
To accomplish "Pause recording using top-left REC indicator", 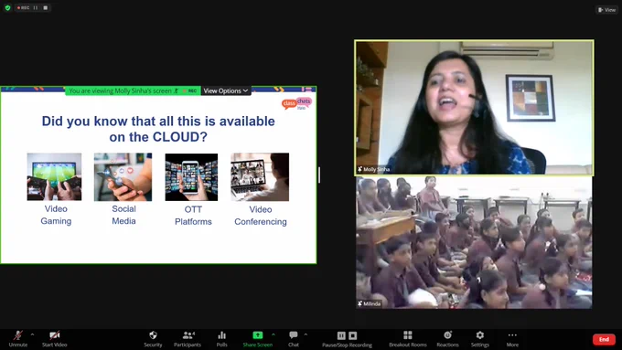I will point(36,7).
